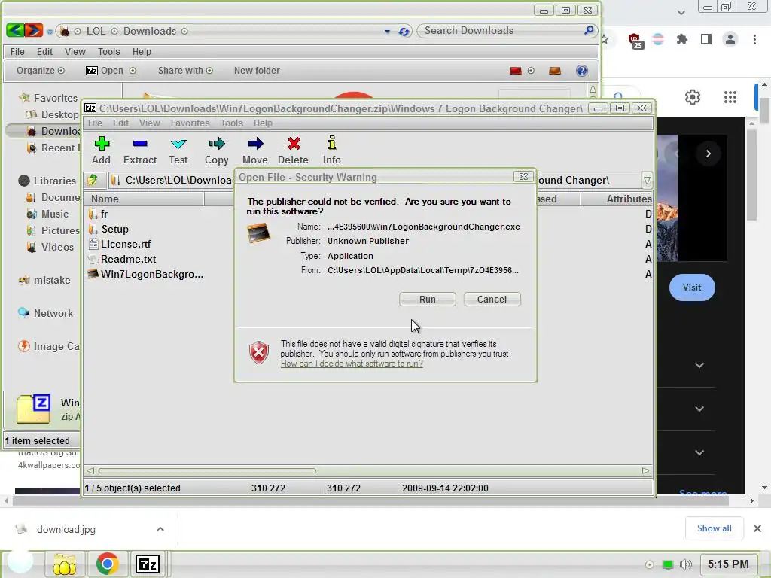The image size is (771, 578).
Task: Expand the Share with dropdown
Action: click(185, 71)
